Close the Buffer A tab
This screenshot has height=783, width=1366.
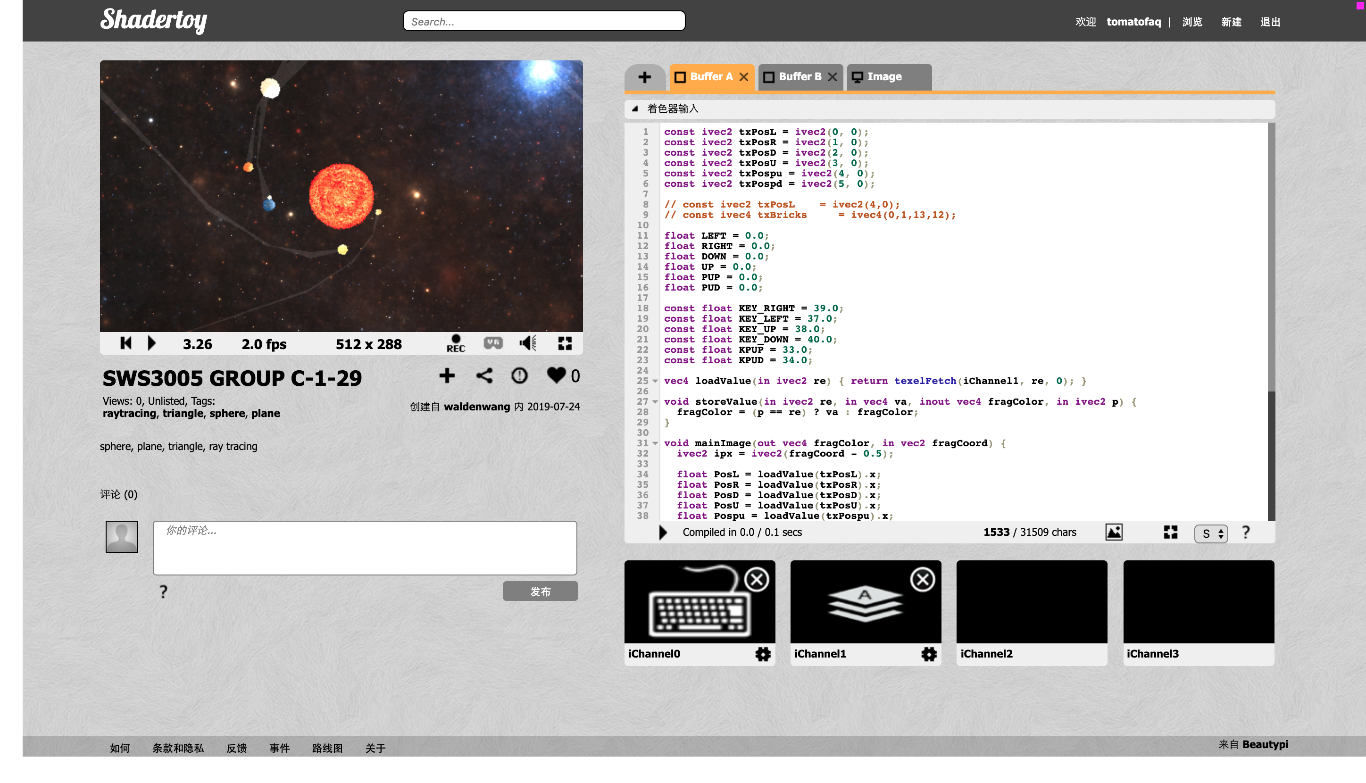(x=744, y=77)
